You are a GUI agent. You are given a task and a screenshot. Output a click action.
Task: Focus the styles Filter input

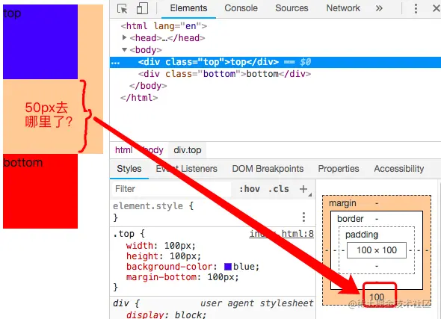coord(172,189)
